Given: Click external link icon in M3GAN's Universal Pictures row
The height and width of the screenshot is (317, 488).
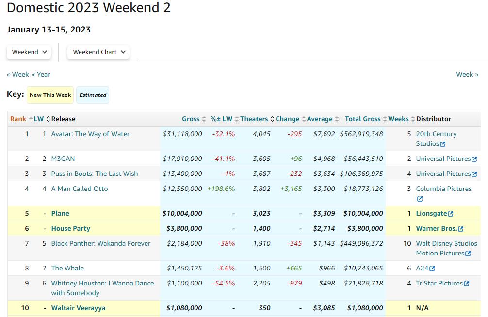Looking at the screenshot, I should tap(474, 159).
